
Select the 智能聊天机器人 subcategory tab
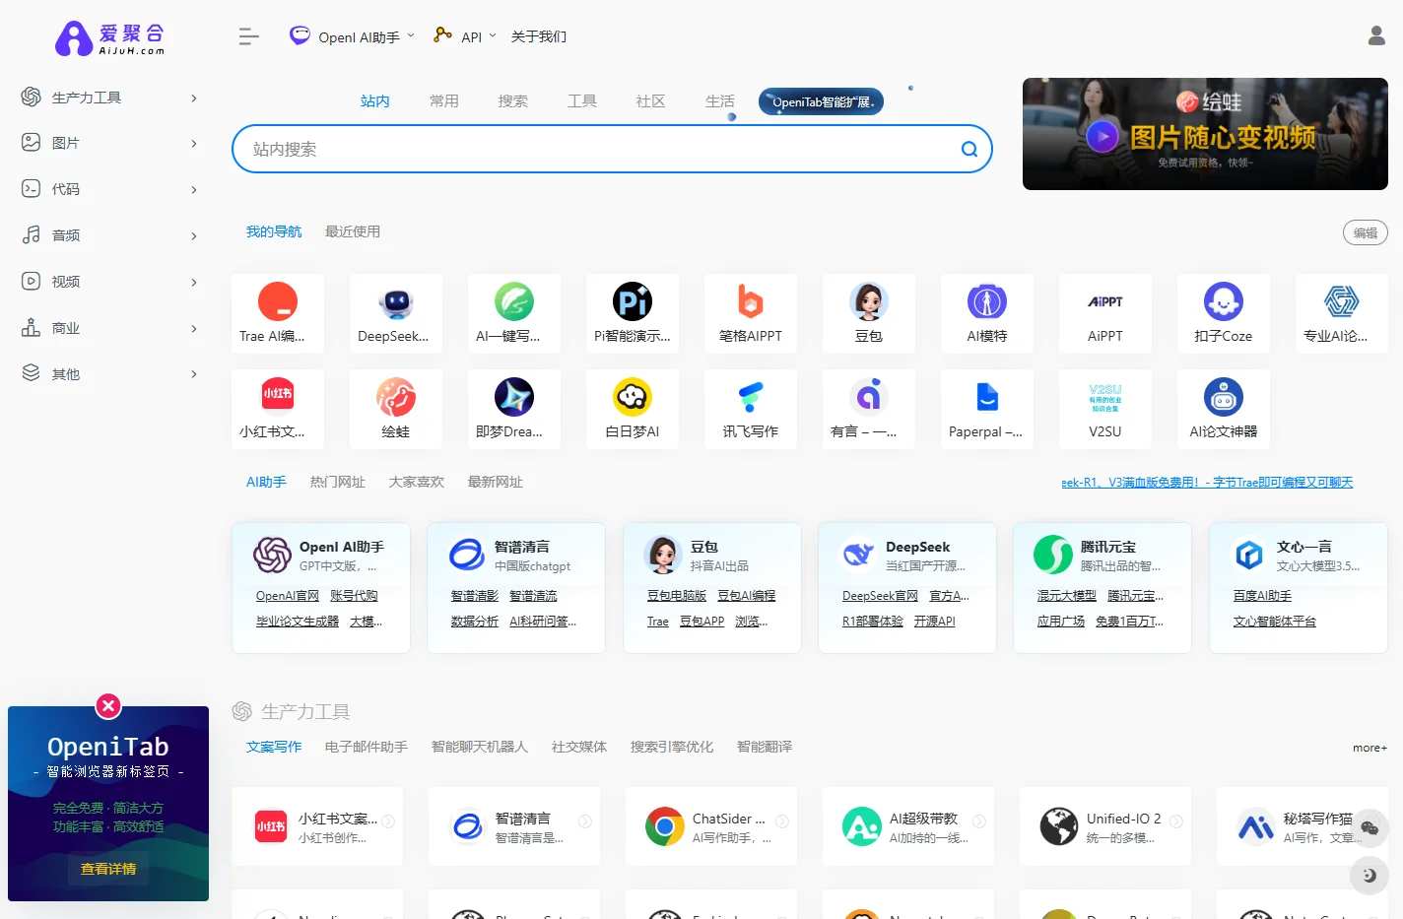pos(480,747)
